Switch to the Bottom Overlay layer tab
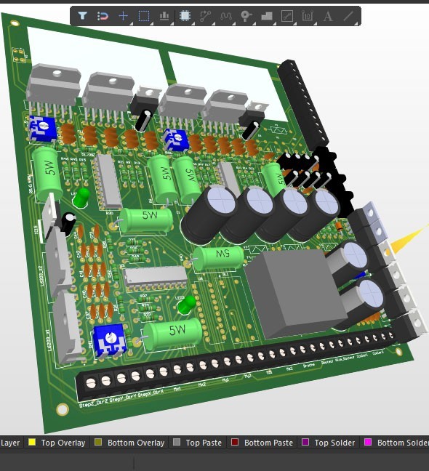This screenshot has height=471, width=429. [129, 443]
